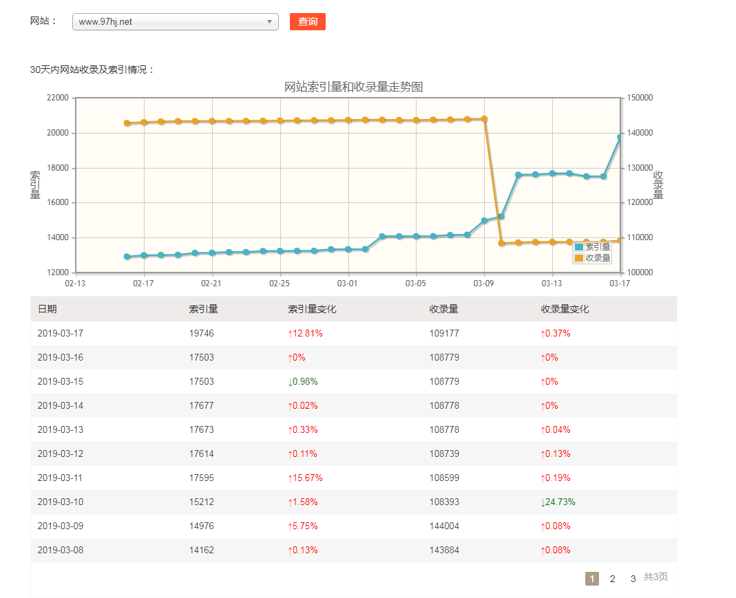The height and width of the screenshot is (598, 736).
Task: Click index value 14976
Action: 201,526
